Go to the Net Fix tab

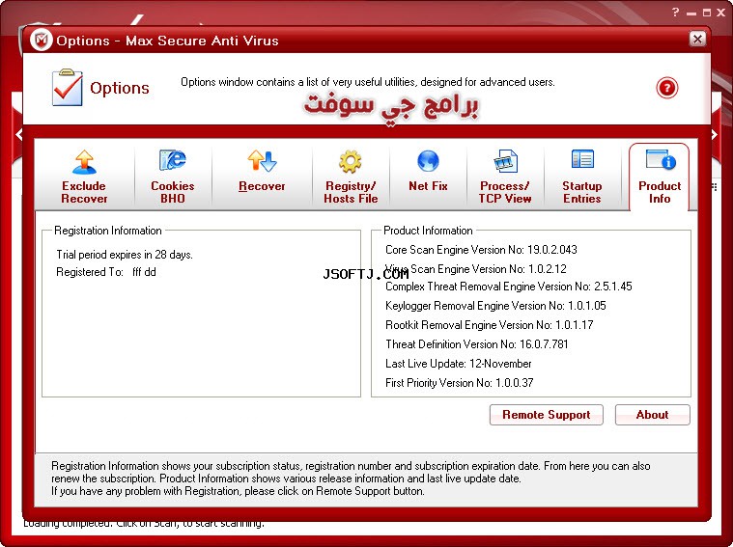pyautogui.click(x=428, y=177)
